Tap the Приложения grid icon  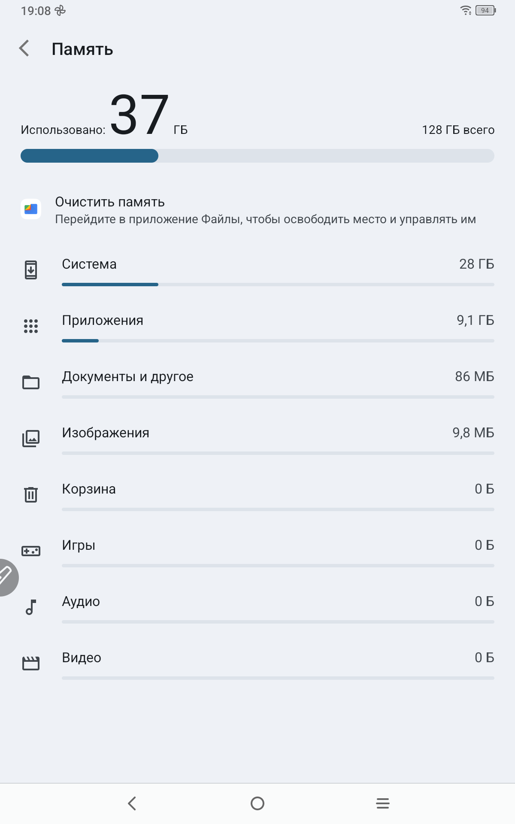tap(31, 326)
